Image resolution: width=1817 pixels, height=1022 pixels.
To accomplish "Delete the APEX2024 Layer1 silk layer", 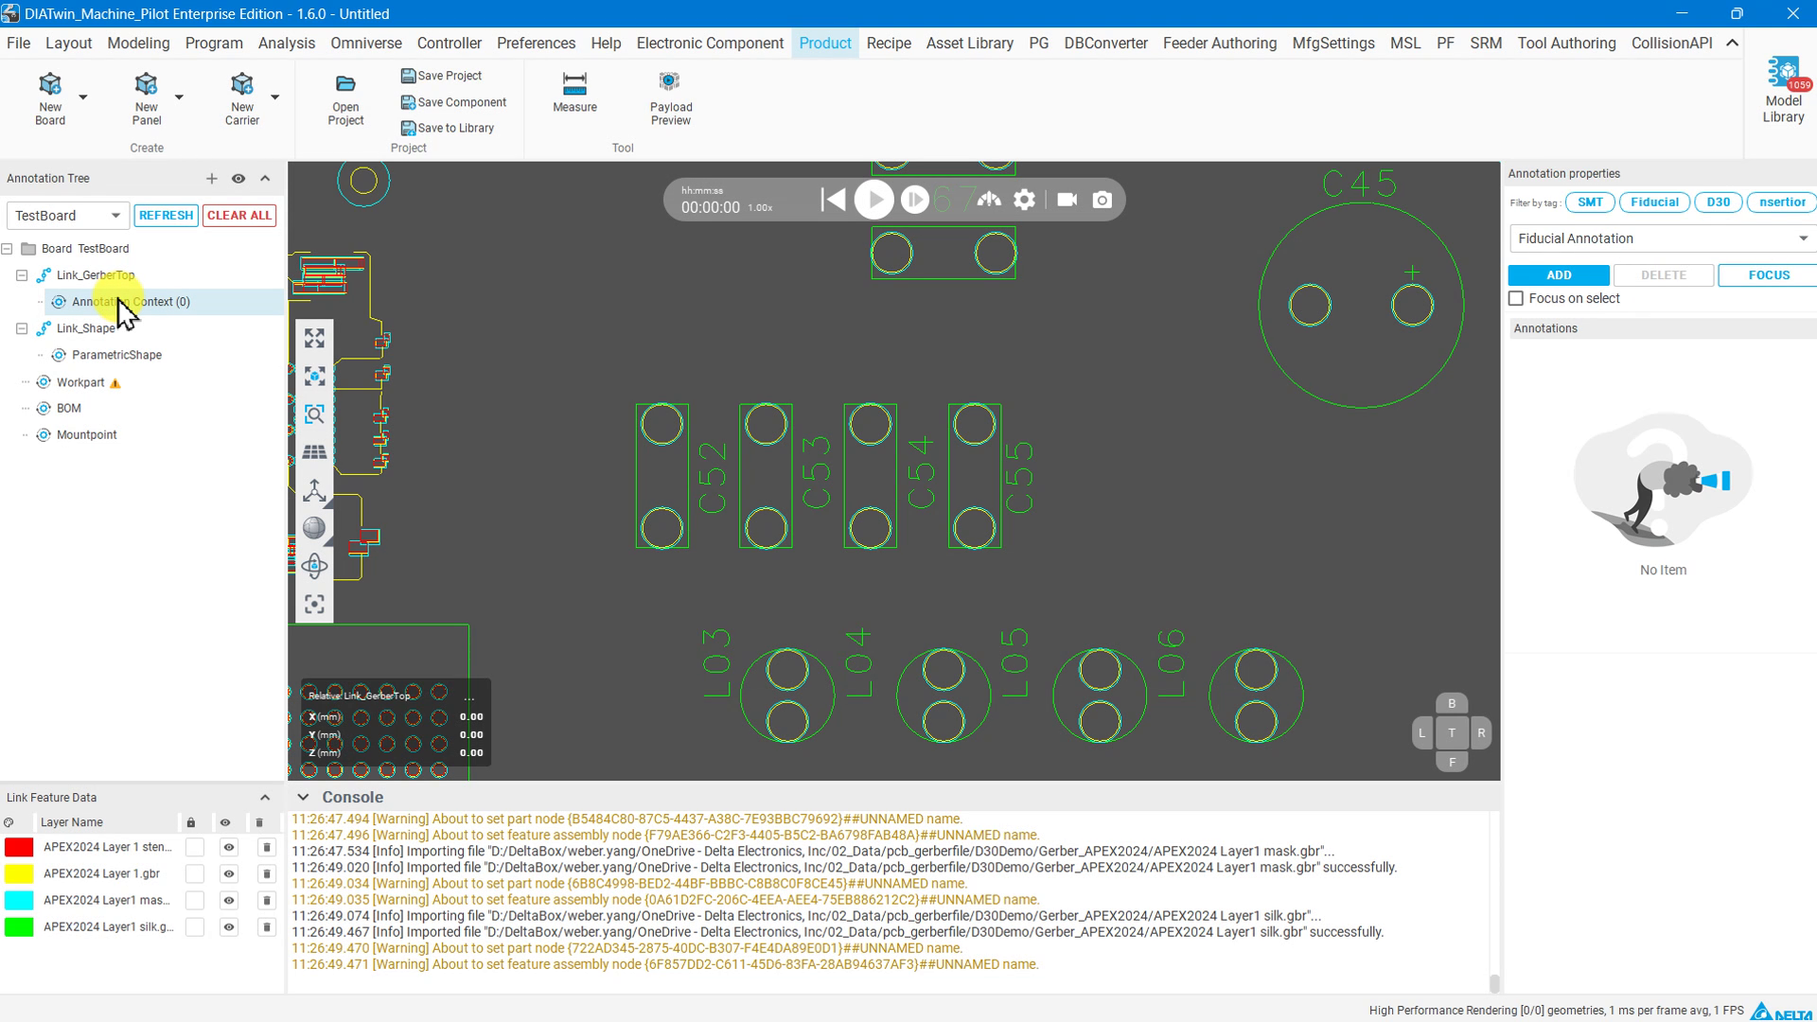I will pos(267,926).
